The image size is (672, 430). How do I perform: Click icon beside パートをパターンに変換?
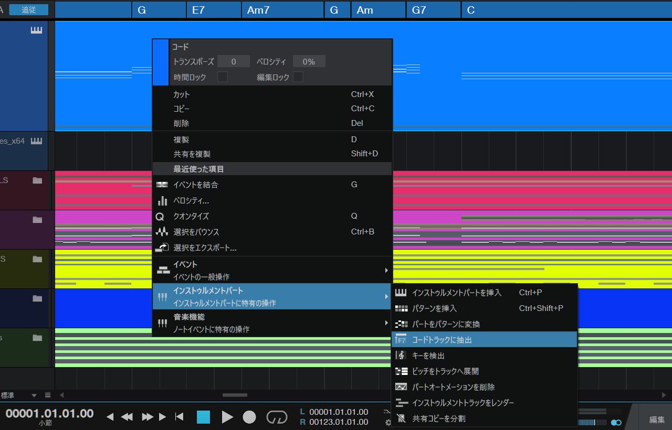[x=401, y=324]
